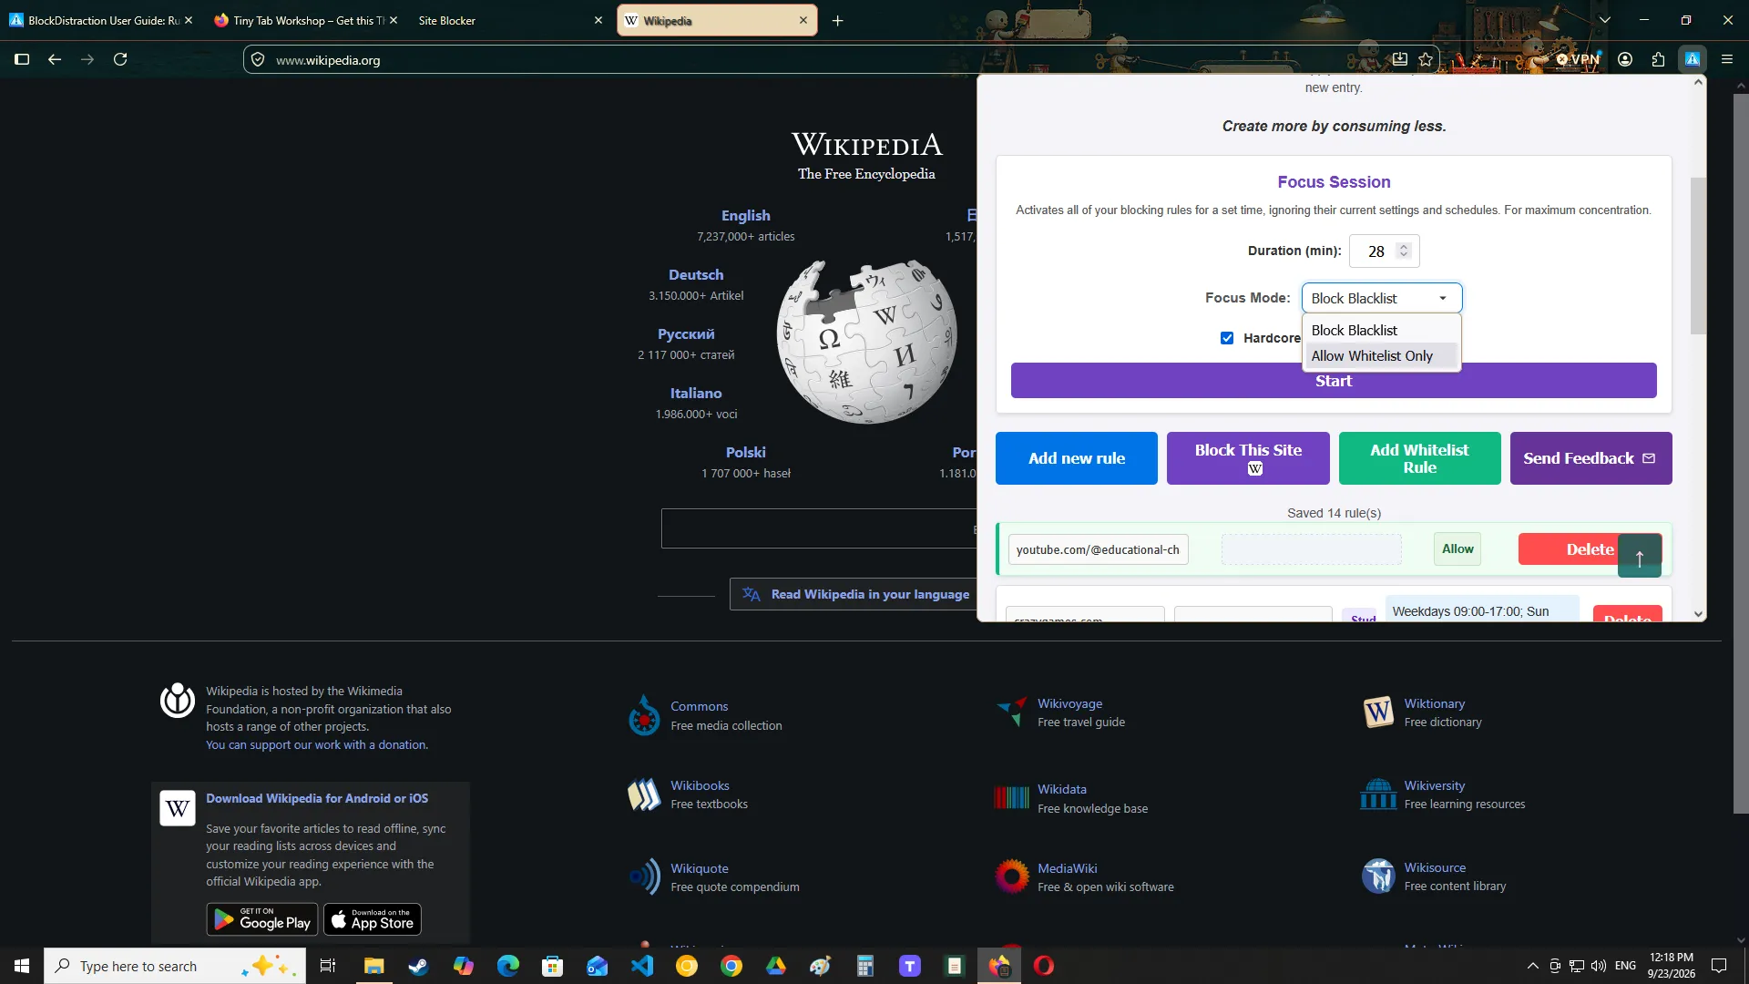Open the browser extensions puzzle icon
The width and height of the screenshot is (1749, 984).
coord(1658,59)
